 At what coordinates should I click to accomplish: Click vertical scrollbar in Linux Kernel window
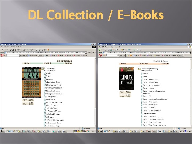point(191,93)
